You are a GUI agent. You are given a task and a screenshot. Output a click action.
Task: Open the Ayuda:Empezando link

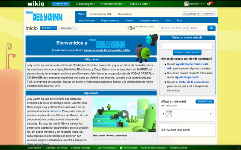(187, 77)
